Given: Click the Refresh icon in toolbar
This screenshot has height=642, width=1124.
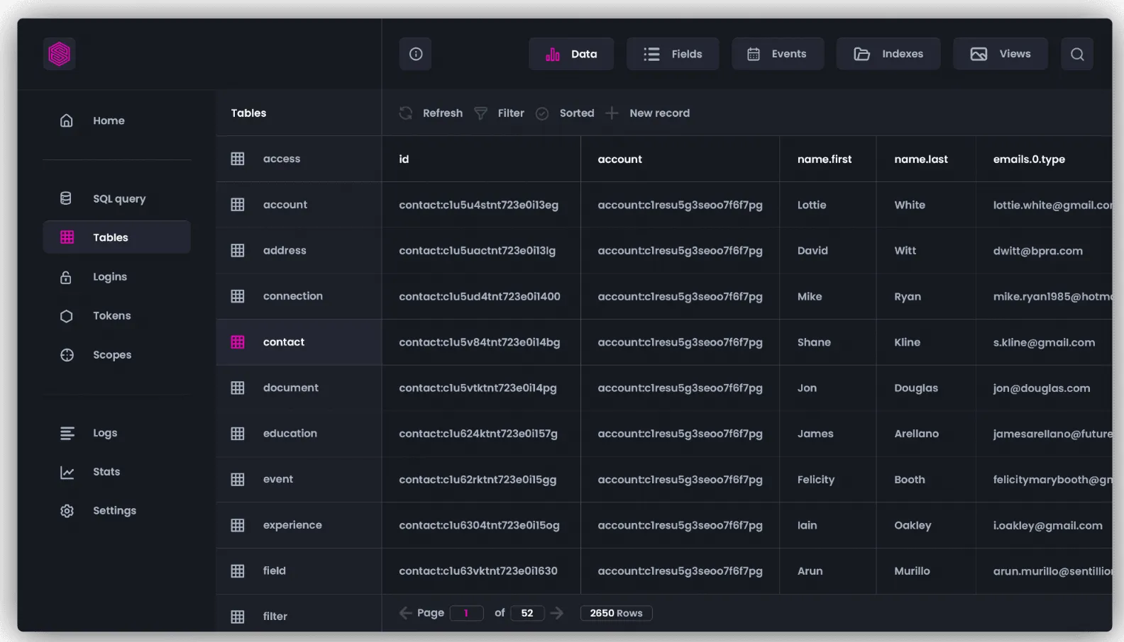Looking at the screenshot, I should [x=406, y=113].
